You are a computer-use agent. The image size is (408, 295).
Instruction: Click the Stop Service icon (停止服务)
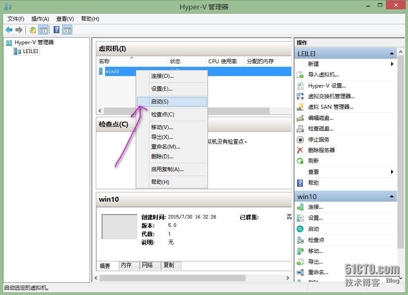coord(300,140)
